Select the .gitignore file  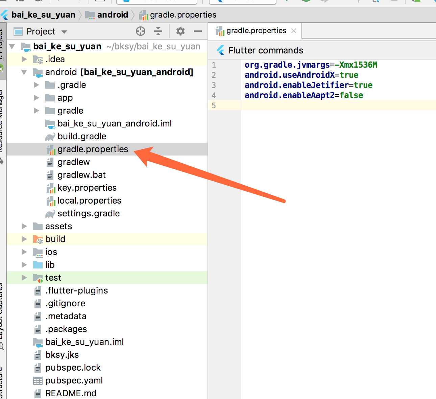coord(65,303)
